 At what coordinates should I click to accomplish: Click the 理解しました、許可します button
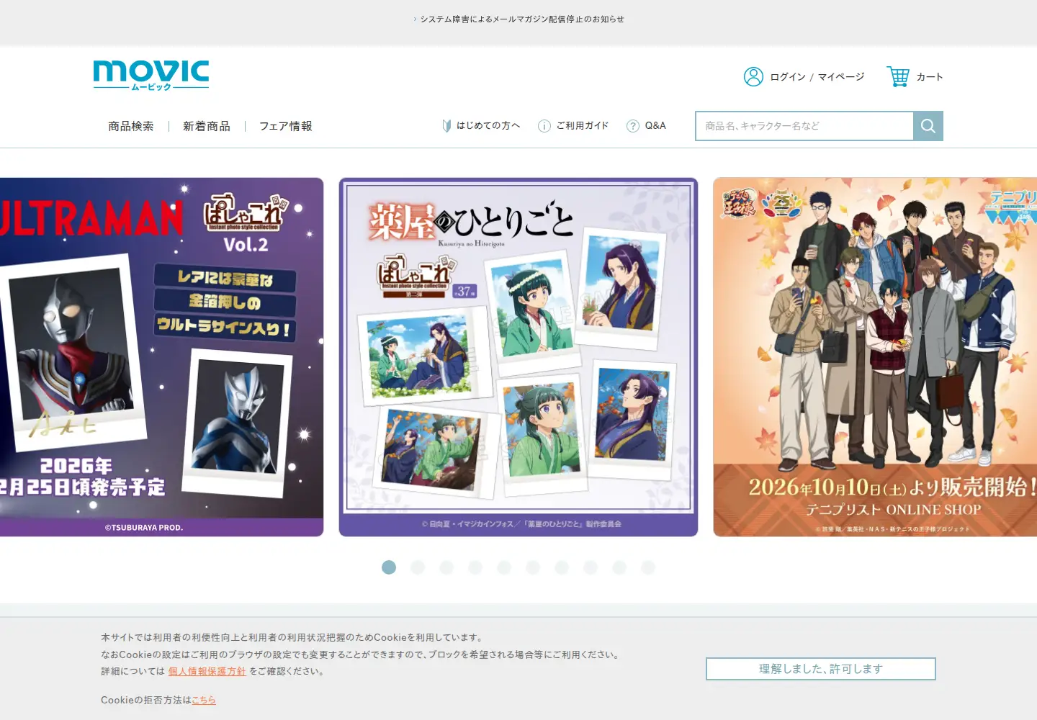tap(821, 669)
